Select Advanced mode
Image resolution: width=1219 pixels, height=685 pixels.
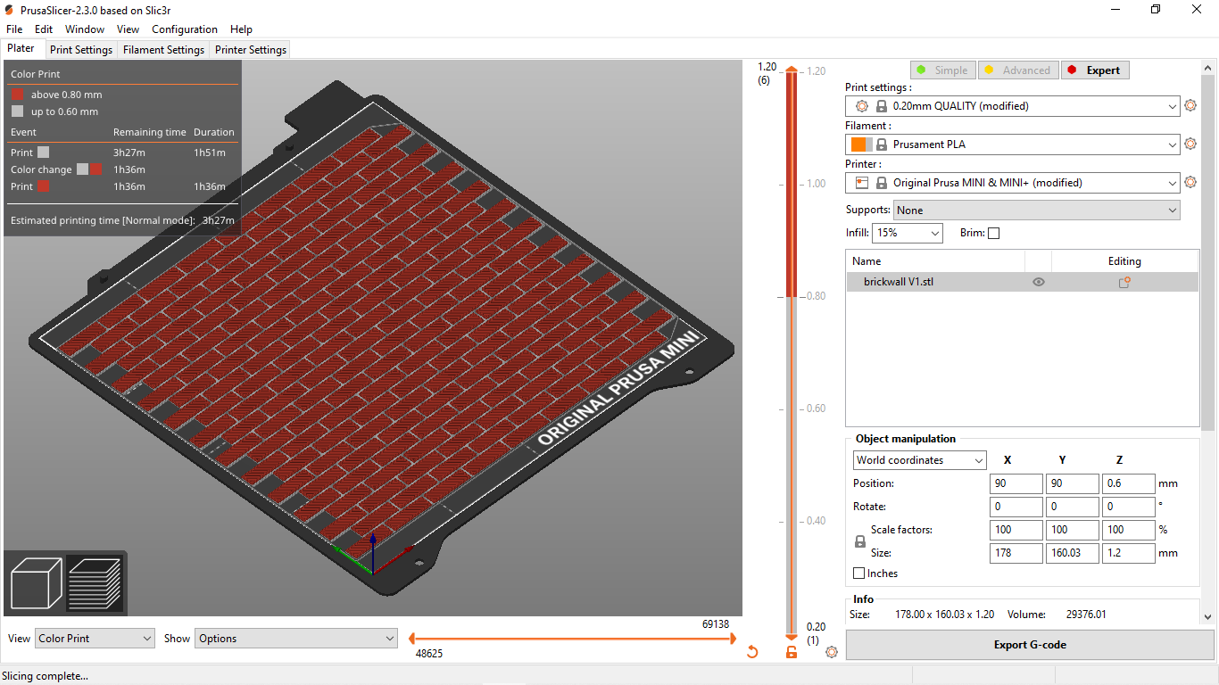coord(1017,70)
